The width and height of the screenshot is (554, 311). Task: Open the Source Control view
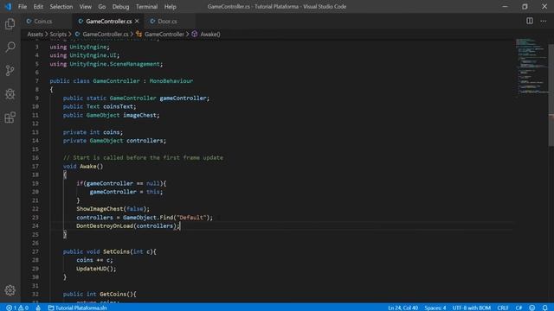10,71
